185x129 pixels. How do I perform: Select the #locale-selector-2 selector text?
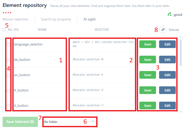(88, 90)
